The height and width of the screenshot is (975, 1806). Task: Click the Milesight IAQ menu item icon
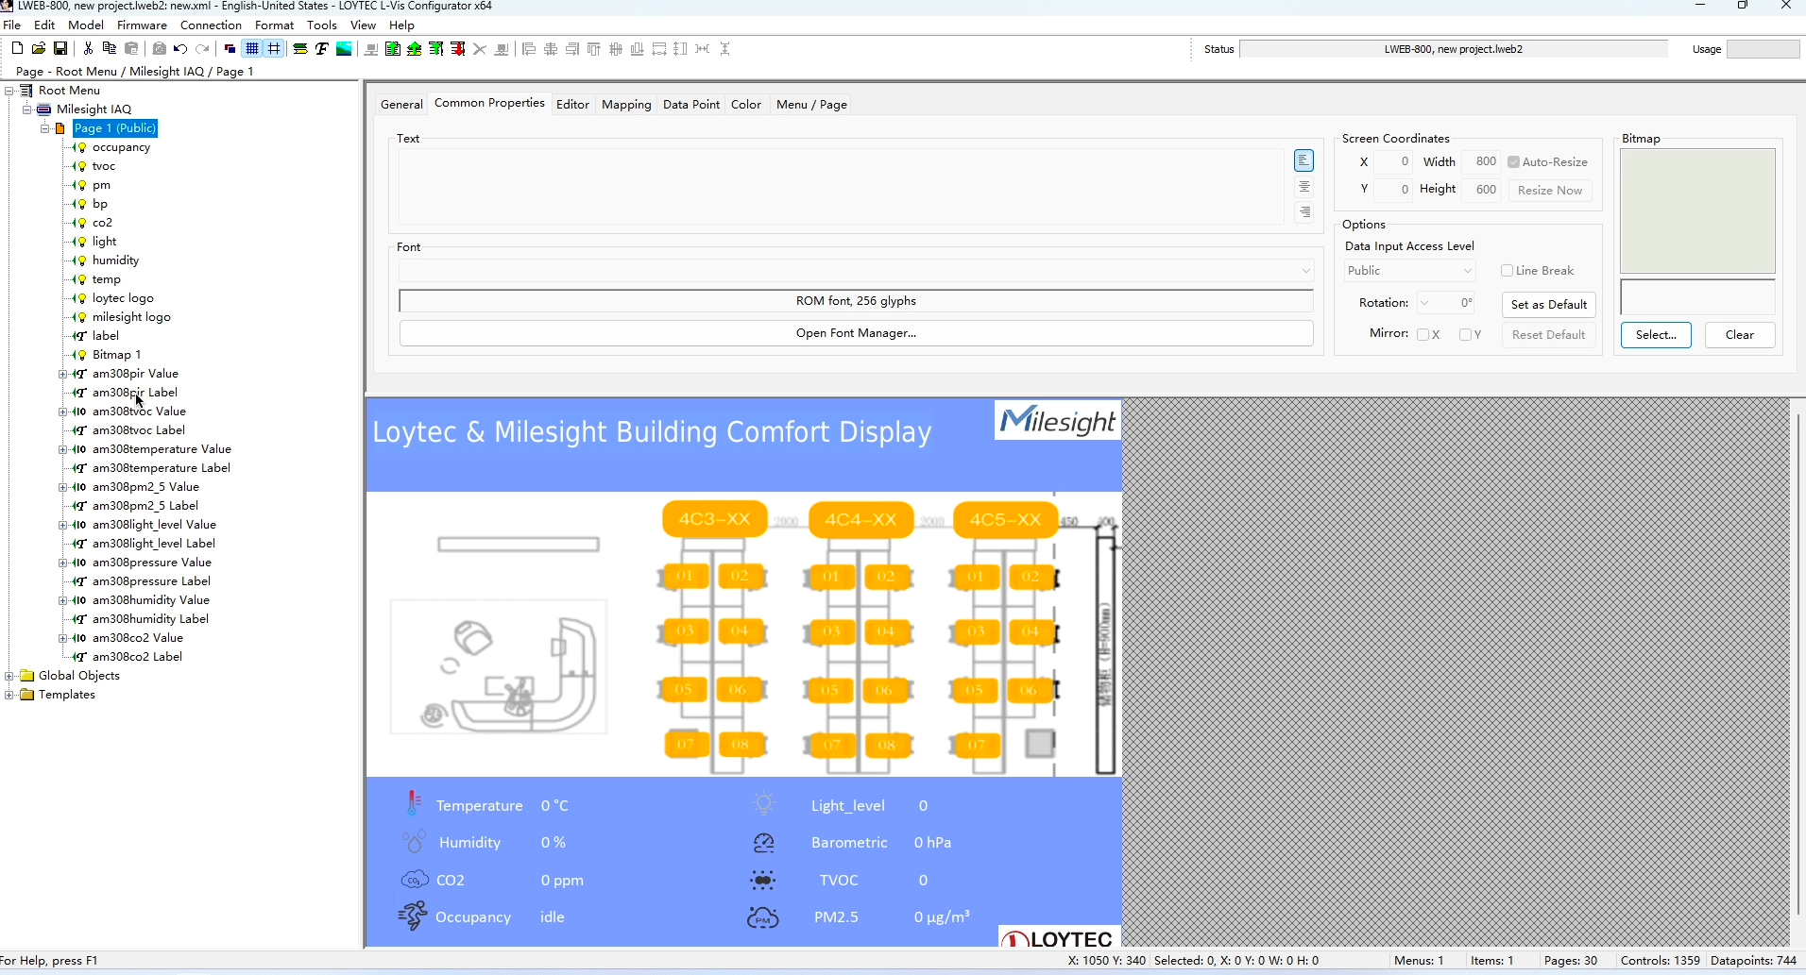coord(44,109)
